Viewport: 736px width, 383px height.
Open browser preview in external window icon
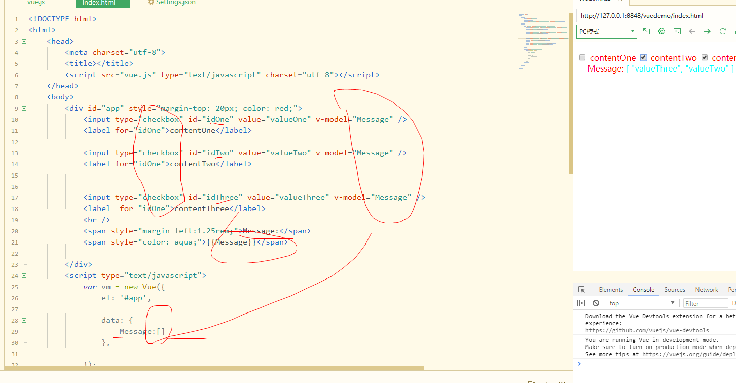[647, 31]
